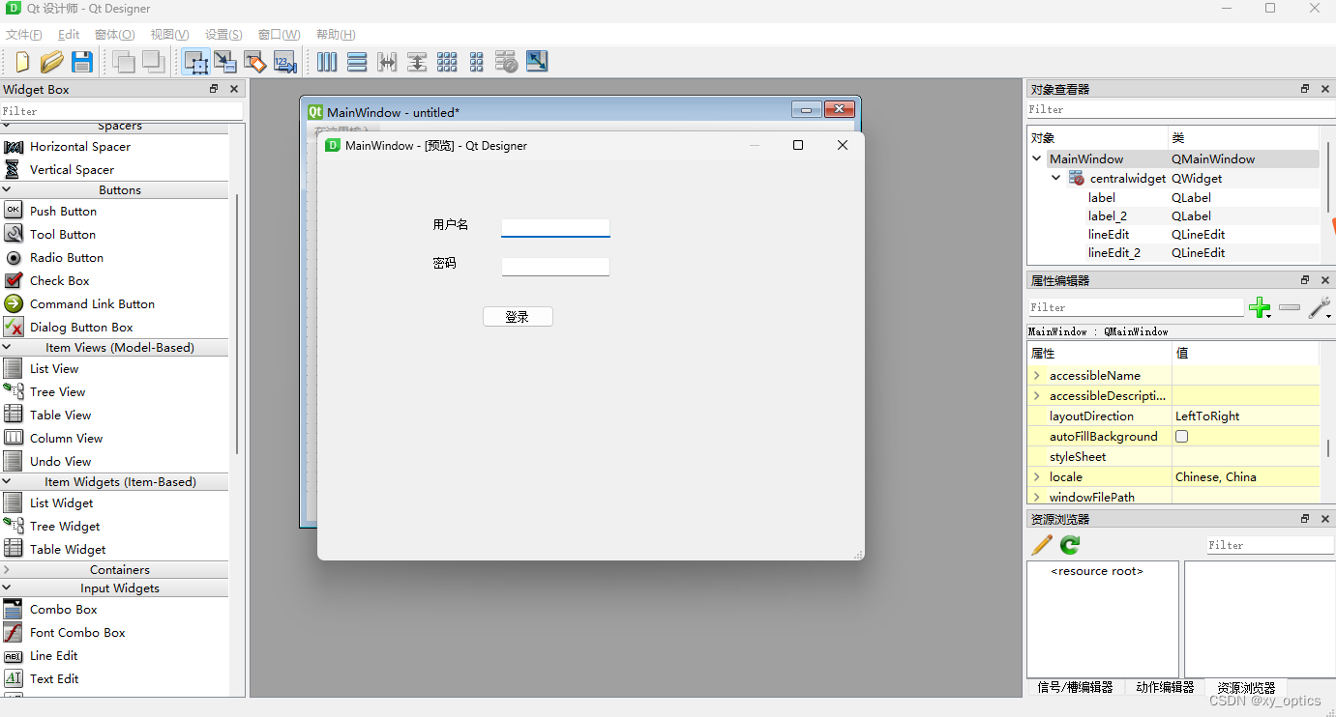Viewport: 1336px width, 717px height.
Task: Open the 文件(F) menu
Action: [24, 35]
